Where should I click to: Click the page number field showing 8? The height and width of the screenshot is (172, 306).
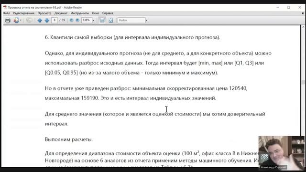[55, 20]
